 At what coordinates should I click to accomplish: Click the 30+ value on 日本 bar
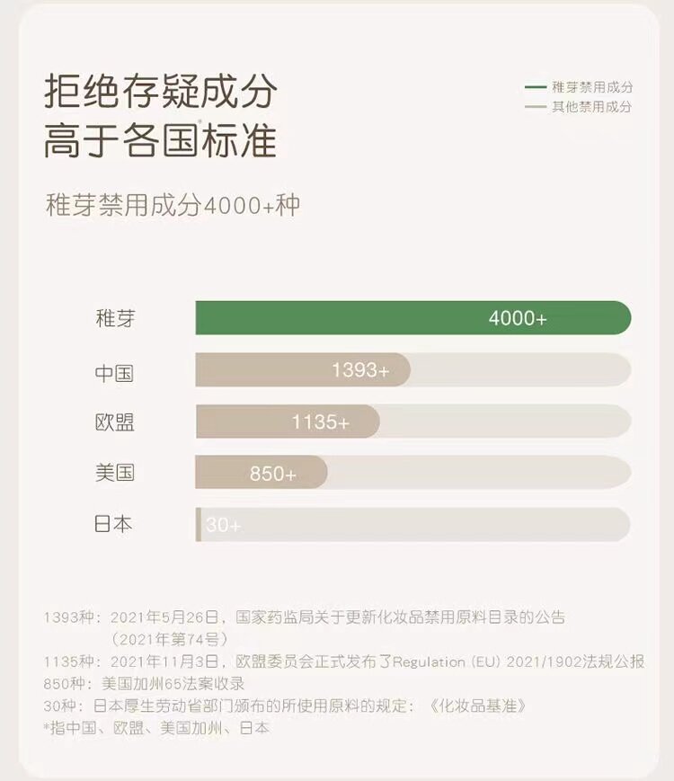point(223,525)
